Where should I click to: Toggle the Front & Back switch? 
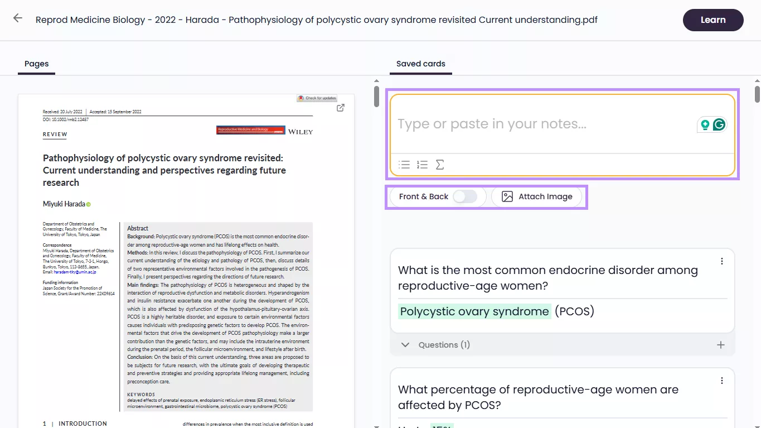pos(464,196)
